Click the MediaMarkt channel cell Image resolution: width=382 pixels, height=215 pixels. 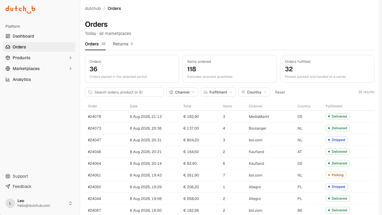(x=259, y=116)
